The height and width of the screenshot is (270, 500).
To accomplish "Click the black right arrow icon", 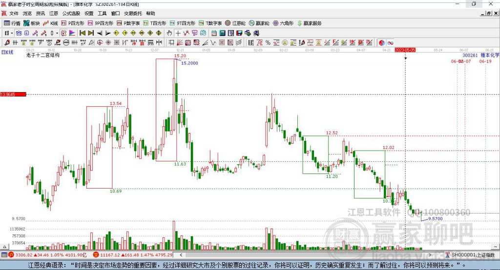I will (108, 33).
